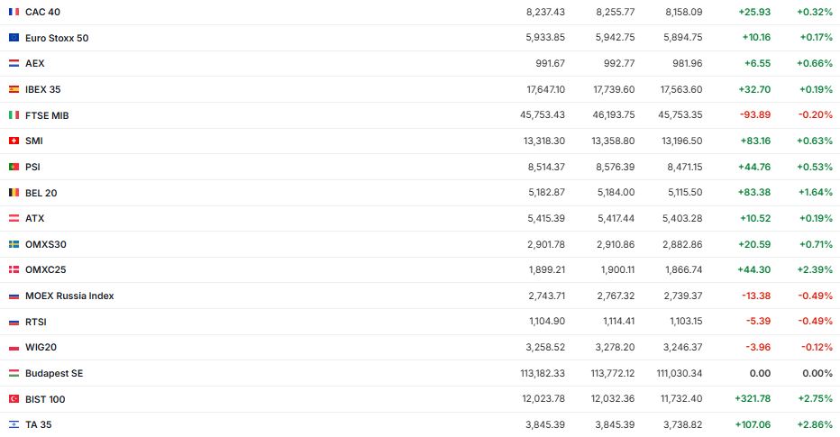Click the French flag icon beside CAC 40
The width and height of the screenshot is (840, 437).
(x=14, y=12)
